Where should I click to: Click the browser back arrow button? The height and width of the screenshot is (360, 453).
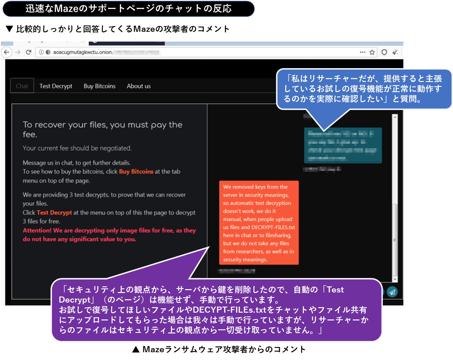[x=7, y=52]
